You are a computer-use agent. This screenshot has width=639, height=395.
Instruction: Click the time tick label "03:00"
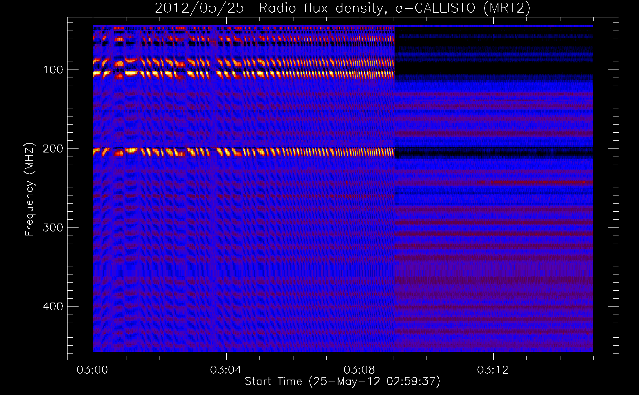tap(92, 370)
